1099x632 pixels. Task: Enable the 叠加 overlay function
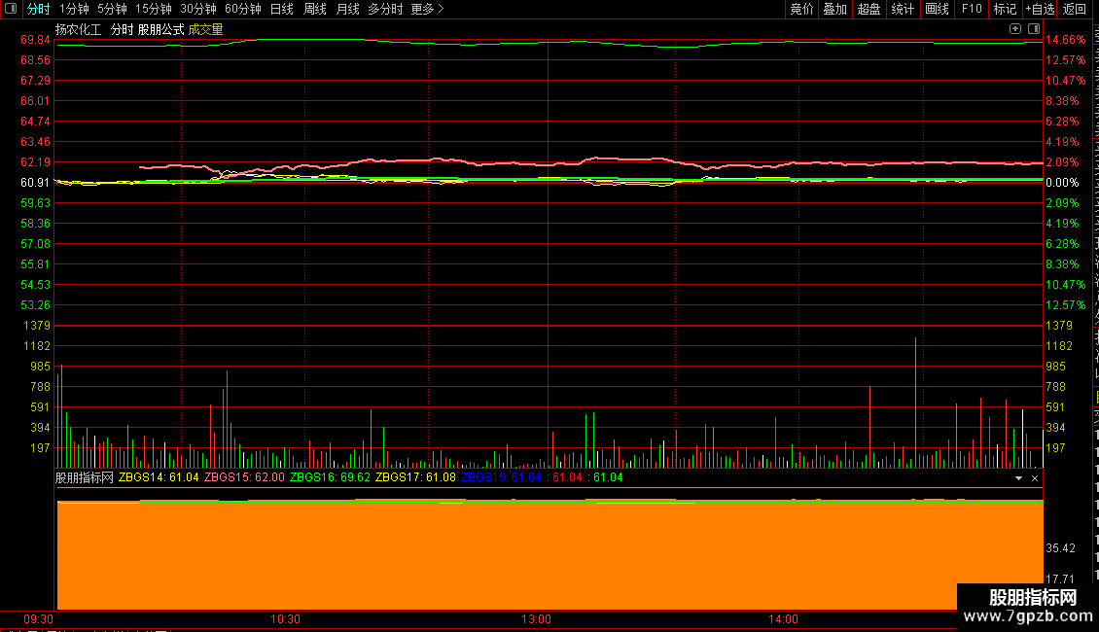(834, 9)
